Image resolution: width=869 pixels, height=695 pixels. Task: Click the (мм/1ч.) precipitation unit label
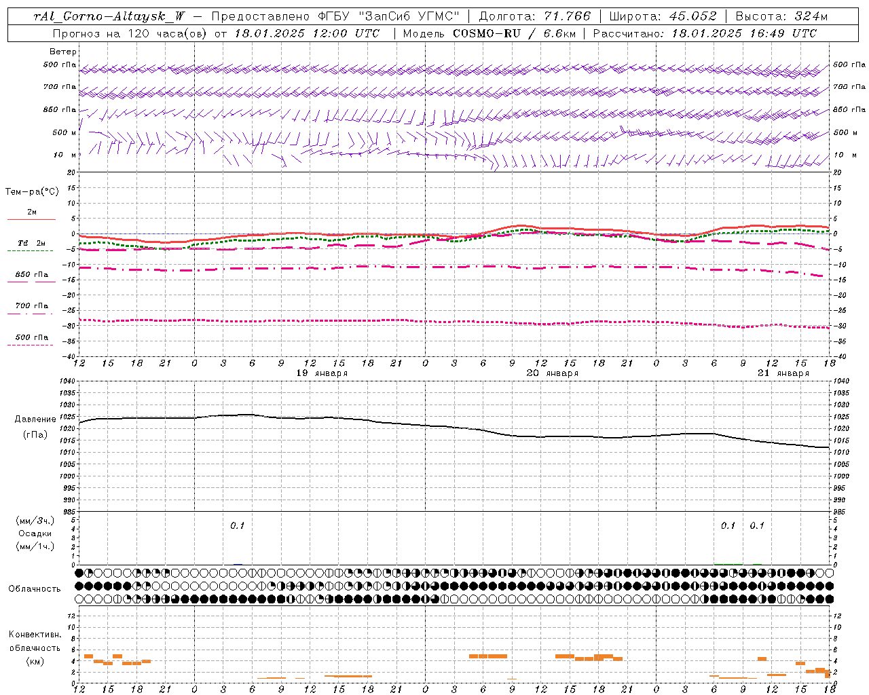pyautogui.click(x=35, y=546)
